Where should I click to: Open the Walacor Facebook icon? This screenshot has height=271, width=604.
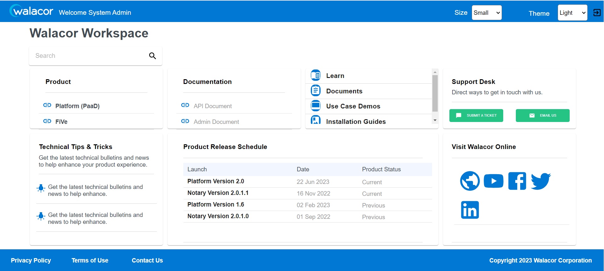[517, 181]
